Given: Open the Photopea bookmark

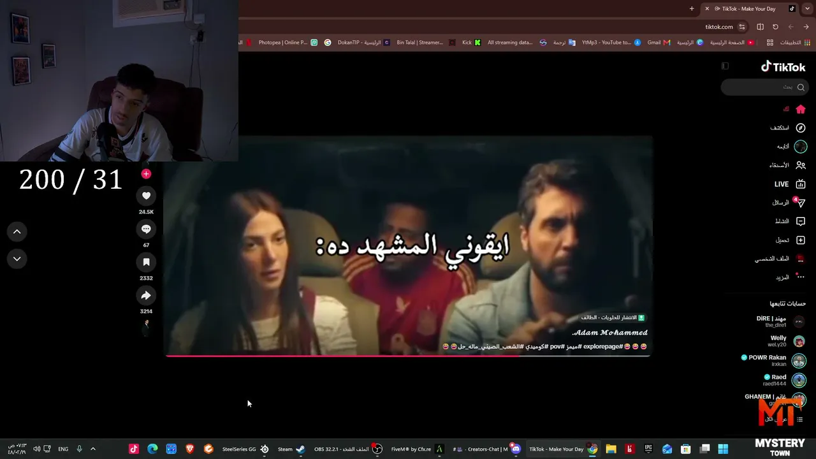Looking at the screenshot, I should 288,43.
